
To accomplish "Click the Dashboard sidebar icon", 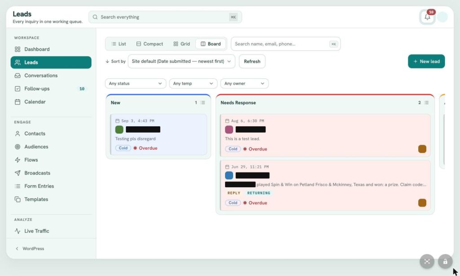I will pyautogui.click(x=18, y=49).
